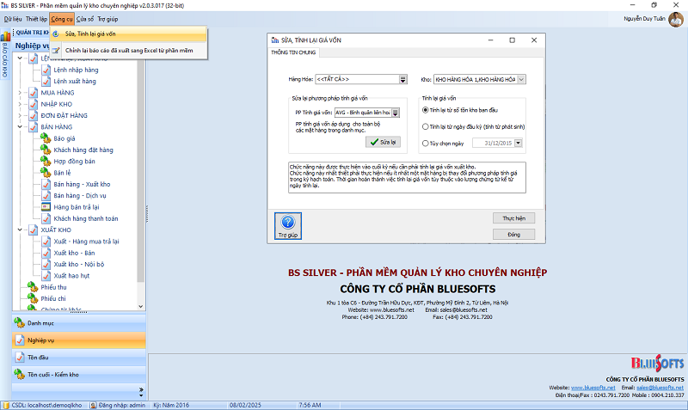Click the Thực hiện button
This screenshot has height=410, width=688.
pyautogui.click(x=513, y=219)
